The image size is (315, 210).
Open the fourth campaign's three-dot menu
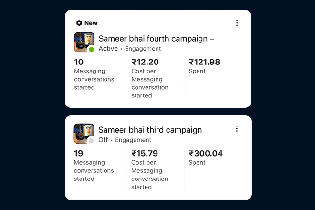[237, 23]
